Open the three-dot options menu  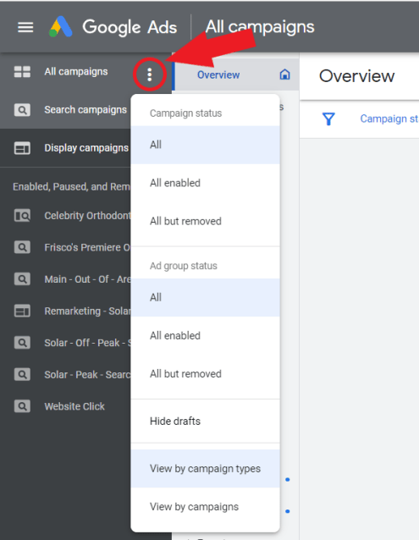point(150,74)
